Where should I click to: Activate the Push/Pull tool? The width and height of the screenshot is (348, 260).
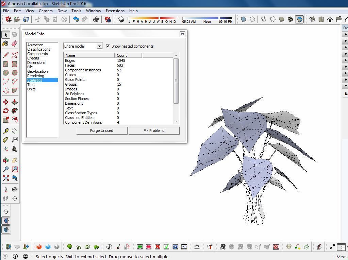[x=15, y=102]
